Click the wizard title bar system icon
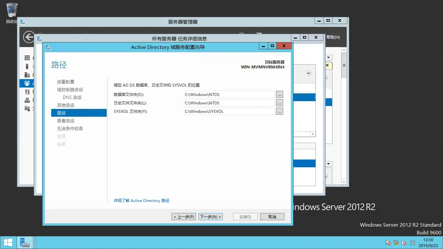The height and width of the screenshot is (249, 443). pos(48,47)
